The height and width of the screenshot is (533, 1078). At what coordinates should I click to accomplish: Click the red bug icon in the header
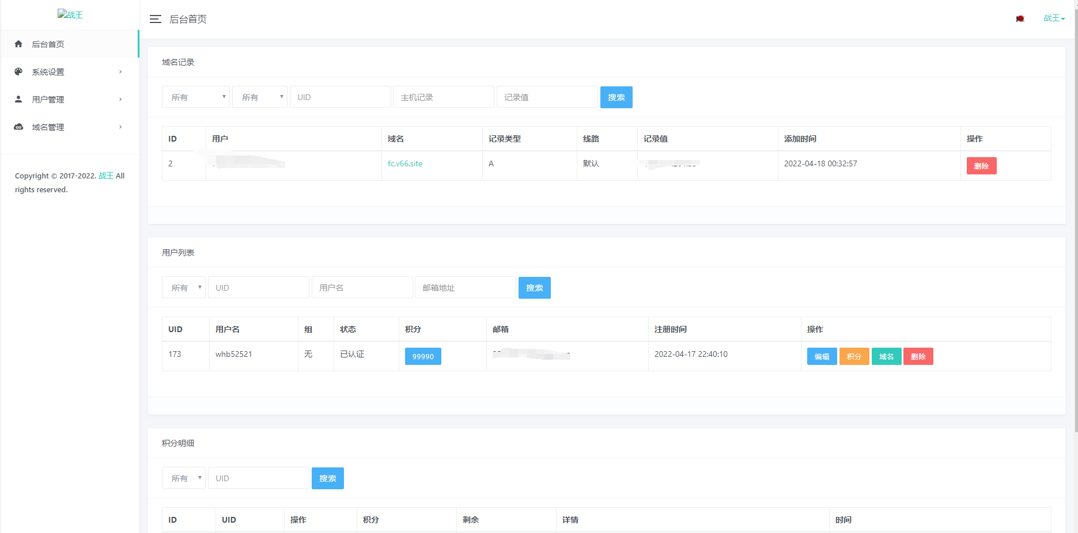tap(1020, 18)
